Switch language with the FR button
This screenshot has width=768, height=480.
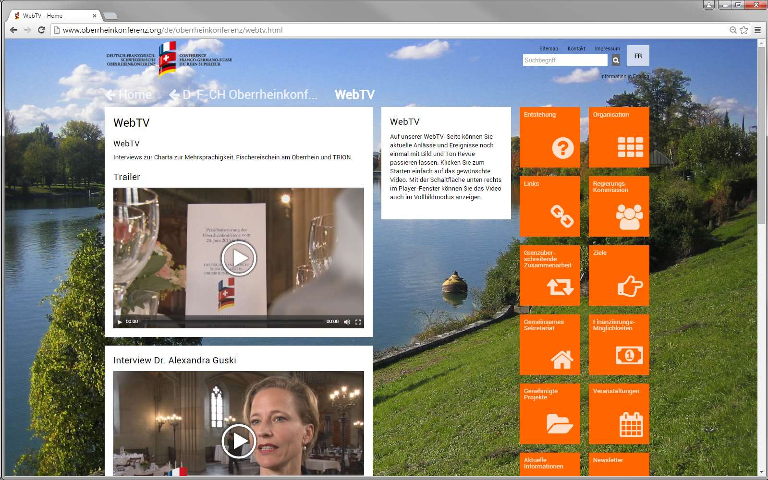click(638, 56)
